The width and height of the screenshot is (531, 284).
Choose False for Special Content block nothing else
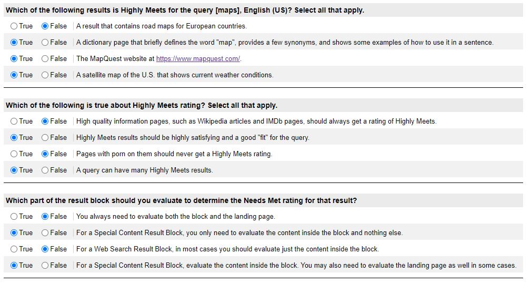coord(45,232)
